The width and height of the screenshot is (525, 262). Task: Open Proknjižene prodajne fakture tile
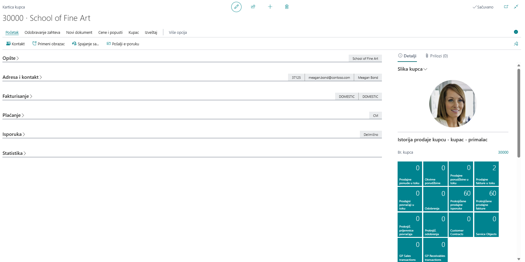tap(486, 199)
